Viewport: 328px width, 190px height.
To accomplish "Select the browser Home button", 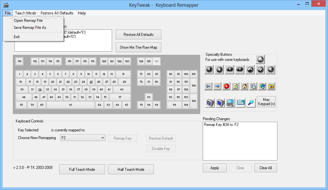I will [244, 86].
